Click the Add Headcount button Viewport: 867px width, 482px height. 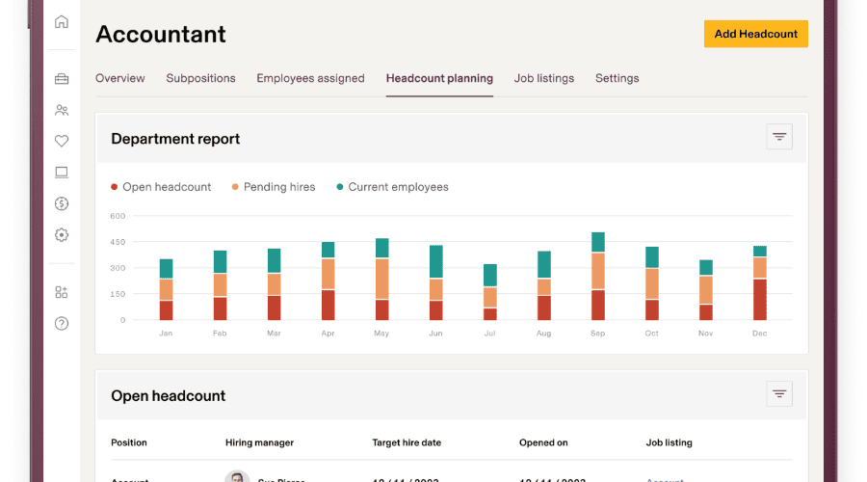[x=756, y=34]
